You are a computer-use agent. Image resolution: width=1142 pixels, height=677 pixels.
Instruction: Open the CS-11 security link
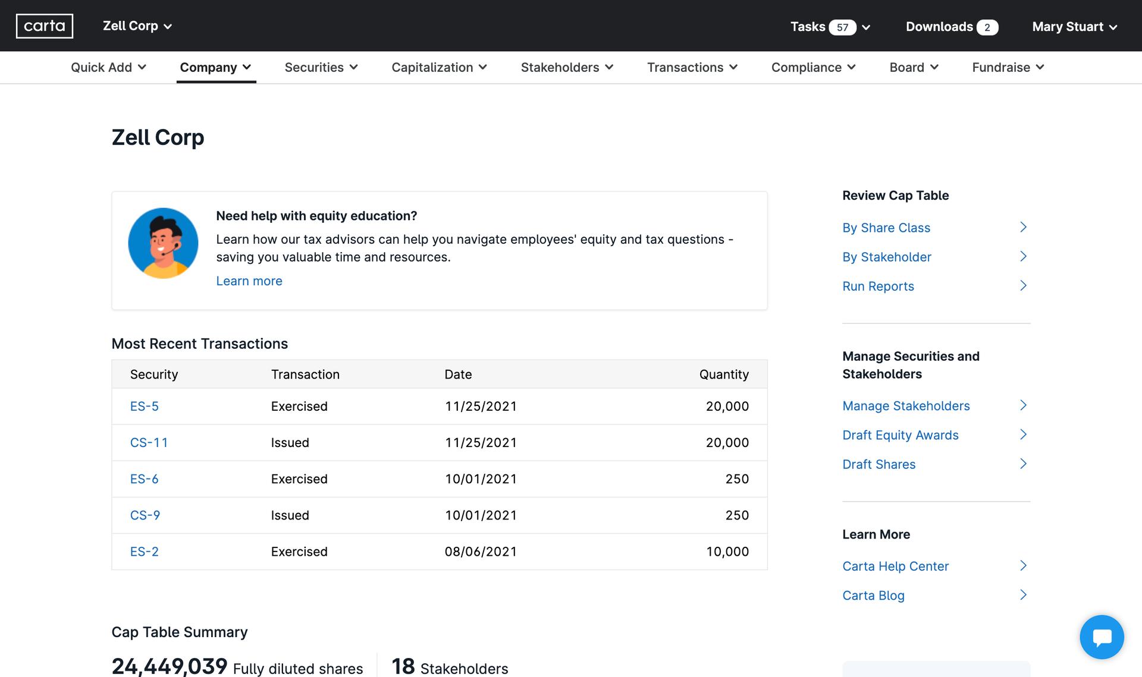[x=149, y=443]
